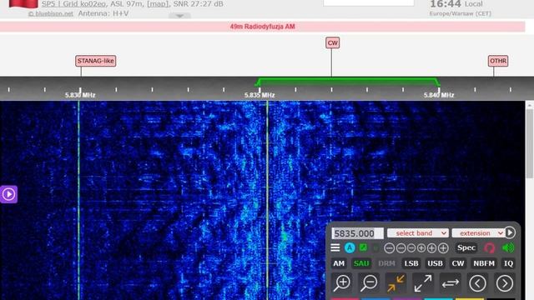Click the 5.835 MHz label on frequency scale
Viewport: 534px width, 300px height.
tap(259, 95)
